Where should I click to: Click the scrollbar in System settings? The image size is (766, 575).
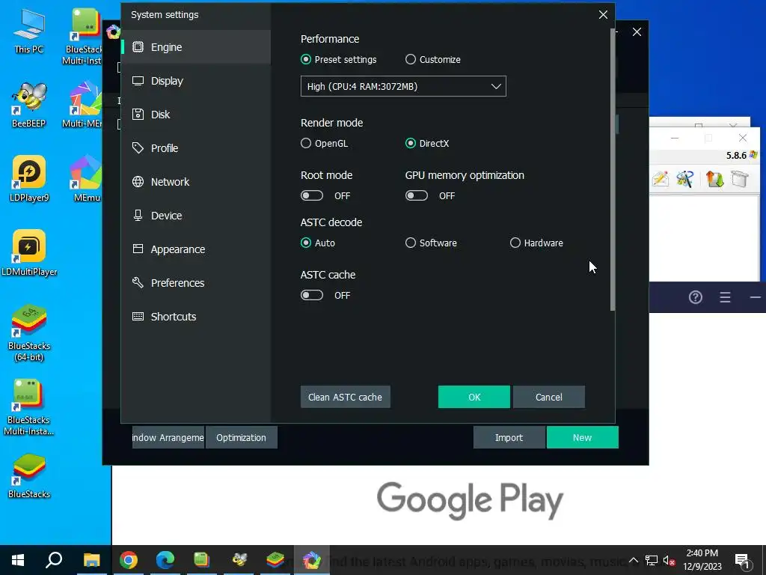tap(613, 169)
